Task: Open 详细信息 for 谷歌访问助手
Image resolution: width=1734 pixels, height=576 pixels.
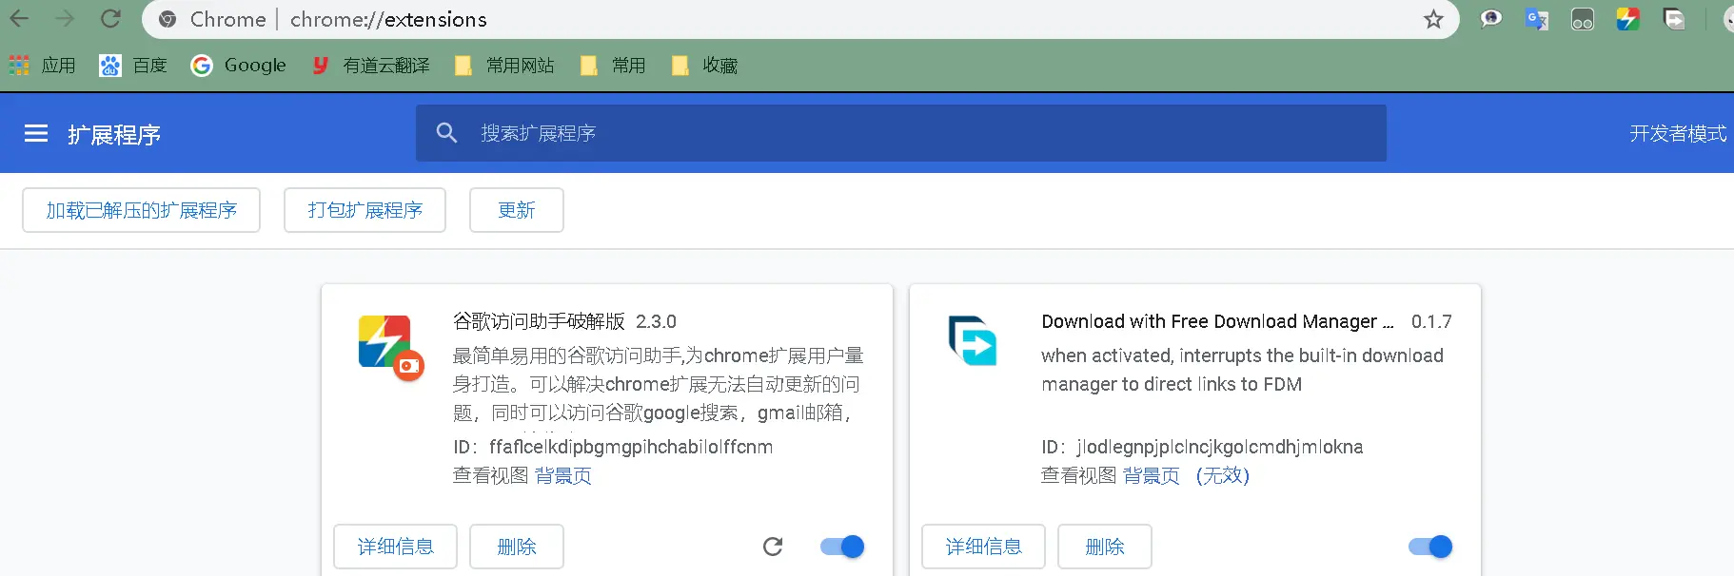Action: pyautogui.click(x=395, y=547)
